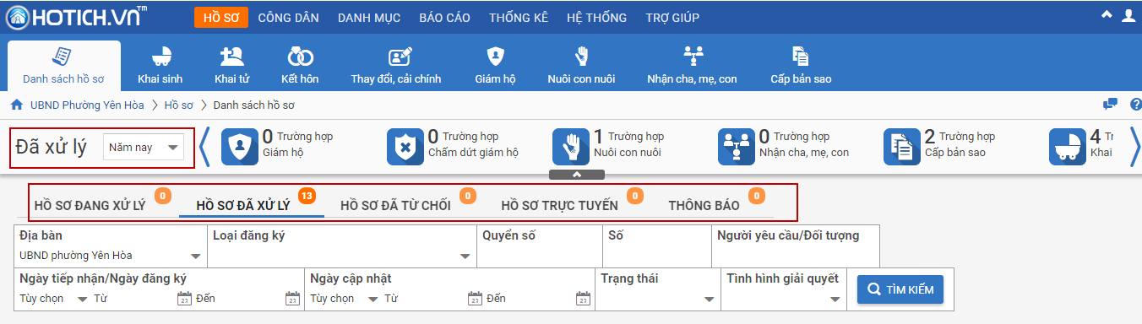Open the Khai sinh stroller icon
Screen dimensions: 1142x324
click(x=160, y=57)
